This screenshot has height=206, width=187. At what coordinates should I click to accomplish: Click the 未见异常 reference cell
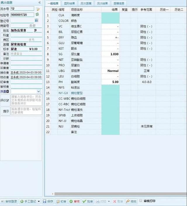(147, 127)
